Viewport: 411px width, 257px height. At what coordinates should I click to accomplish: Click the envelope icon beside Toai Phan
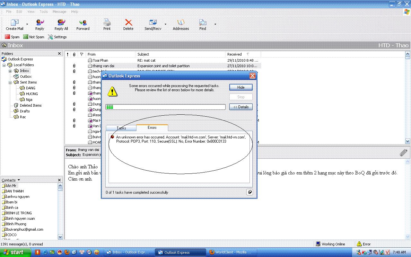point(90,60)
